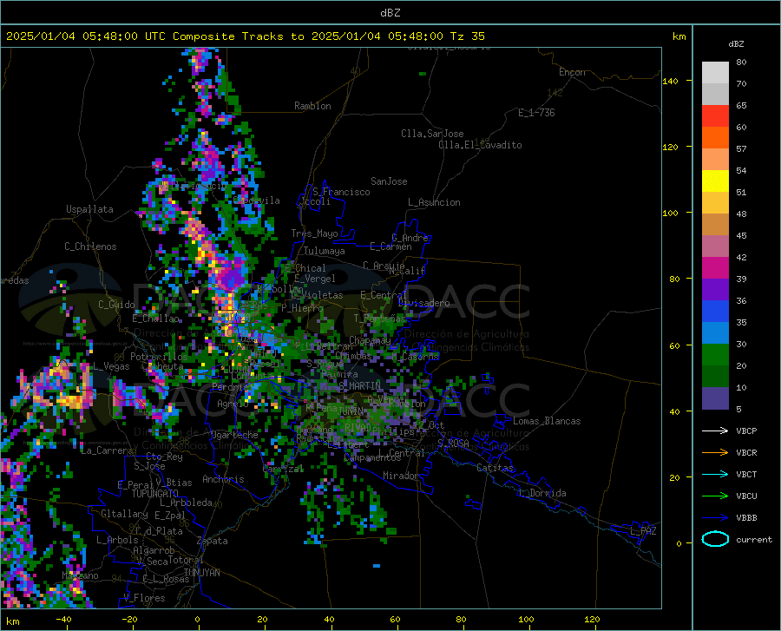
Task: Pick the dark purple 5 dBZ swatch
Action: [715, 398]
